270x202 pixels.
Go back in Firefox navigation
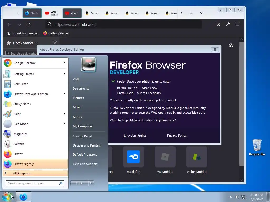[9, 24]
